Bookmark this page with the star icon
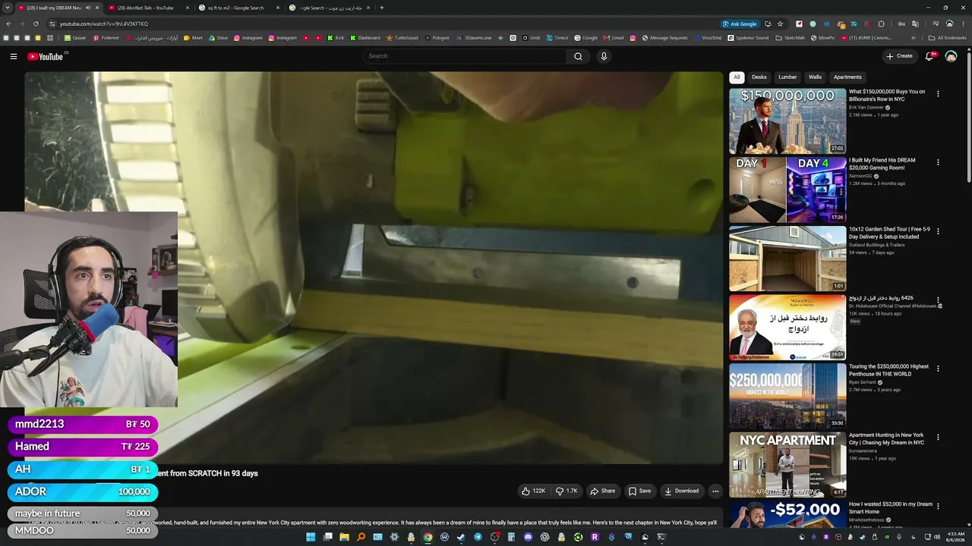Viewport: 972px width, 546px height. (x=780, y=24)
